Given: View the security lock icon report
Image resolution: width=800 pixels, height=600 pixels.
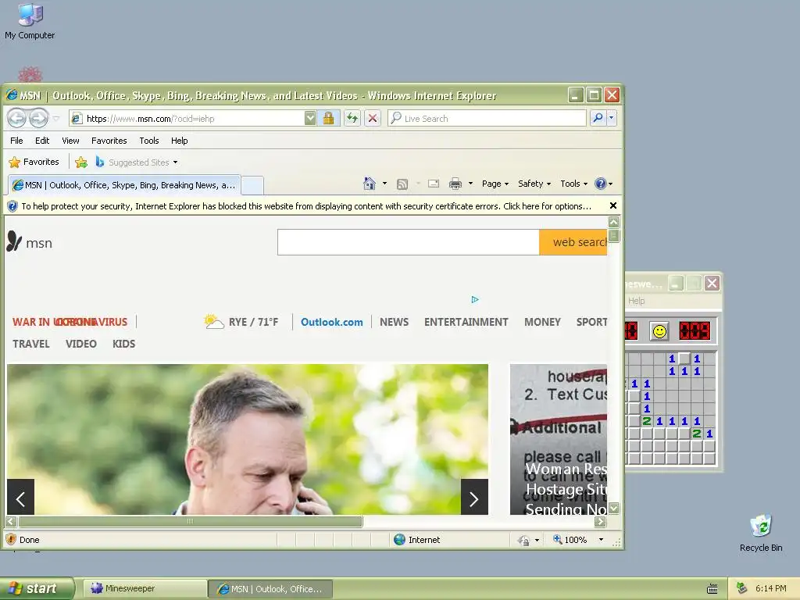Looking at the screenshot, I should (329, 119).
